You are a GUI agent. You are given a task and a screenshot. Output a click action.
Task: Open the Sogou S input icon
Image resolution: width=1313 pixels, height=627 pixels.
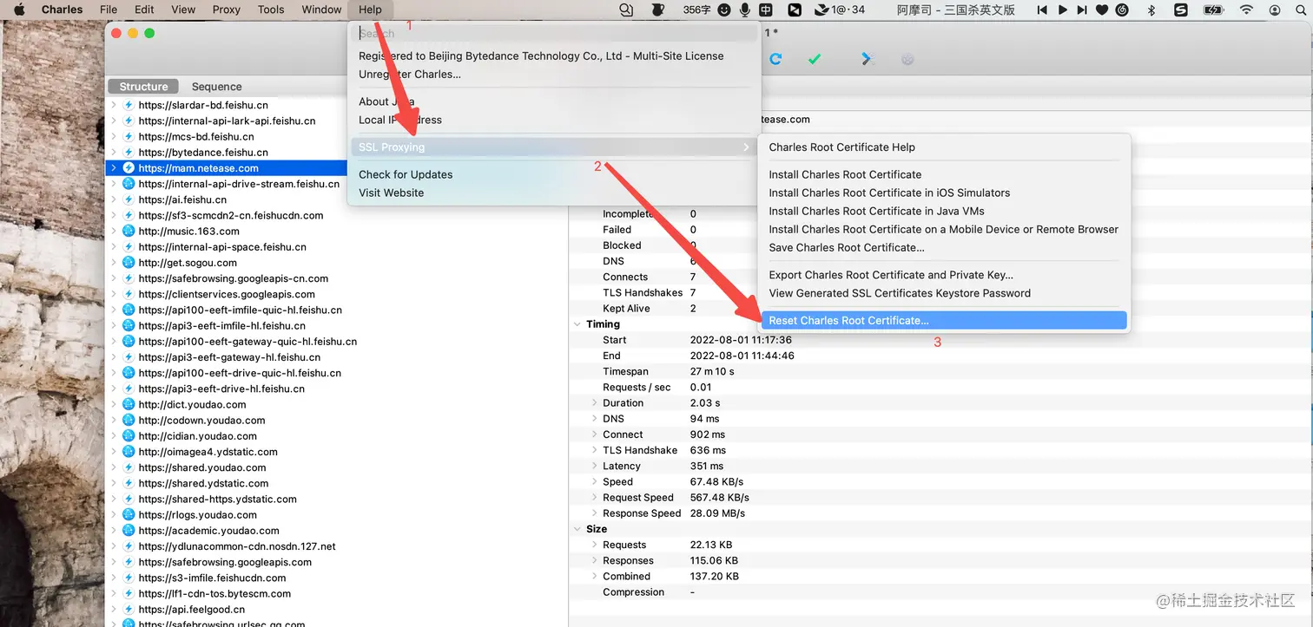1180,10
